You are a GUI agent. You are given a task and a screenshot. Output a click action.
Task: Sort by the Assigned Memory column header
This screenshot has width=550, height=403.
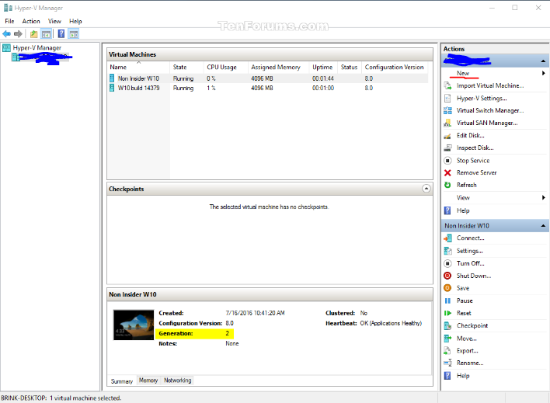click(x=279, y=68)
